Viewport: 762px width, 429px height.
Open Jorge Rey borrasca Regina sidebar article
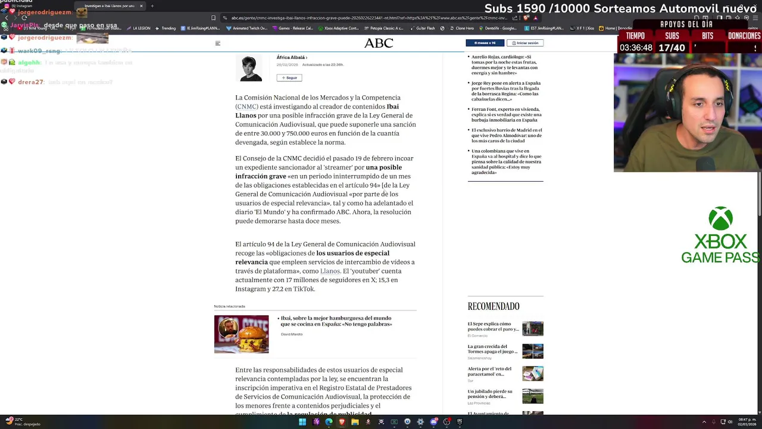[506, 91]
